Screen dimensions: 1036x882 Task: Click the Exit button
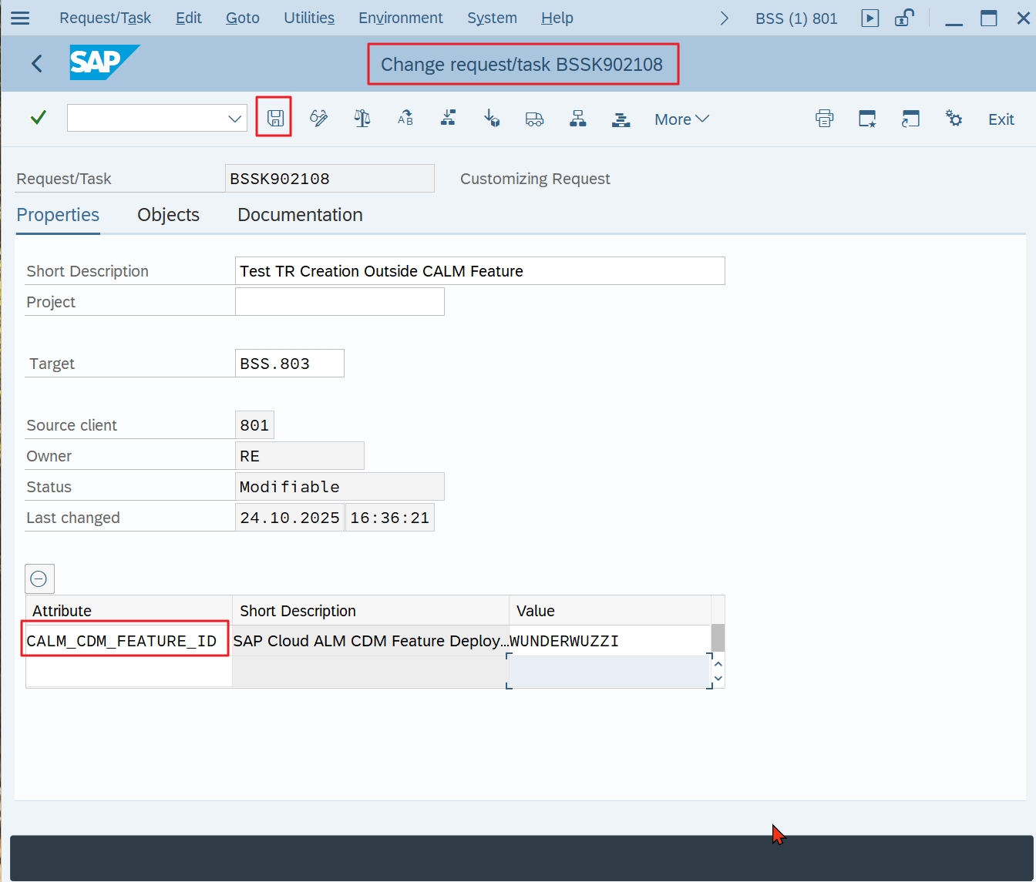[1001, 119]
